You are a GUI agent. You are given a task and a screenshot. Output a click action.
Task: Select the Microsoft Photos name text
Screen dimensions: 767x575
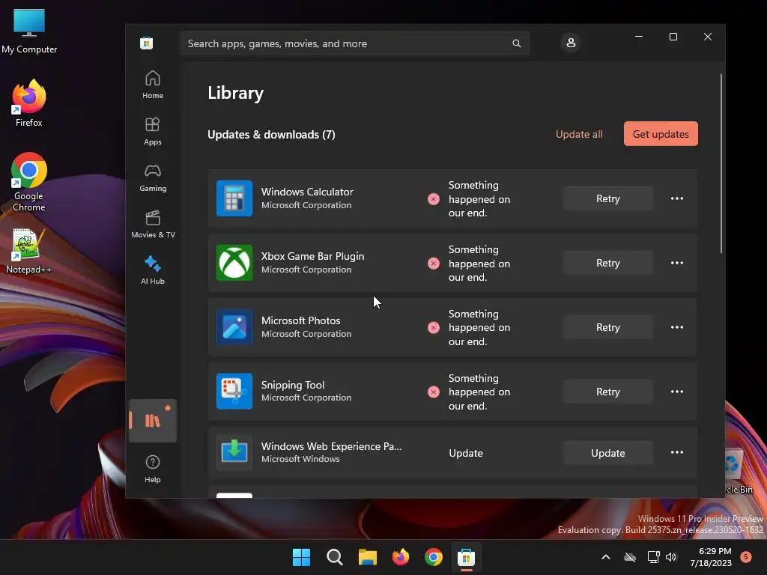(x=301, y=320)
